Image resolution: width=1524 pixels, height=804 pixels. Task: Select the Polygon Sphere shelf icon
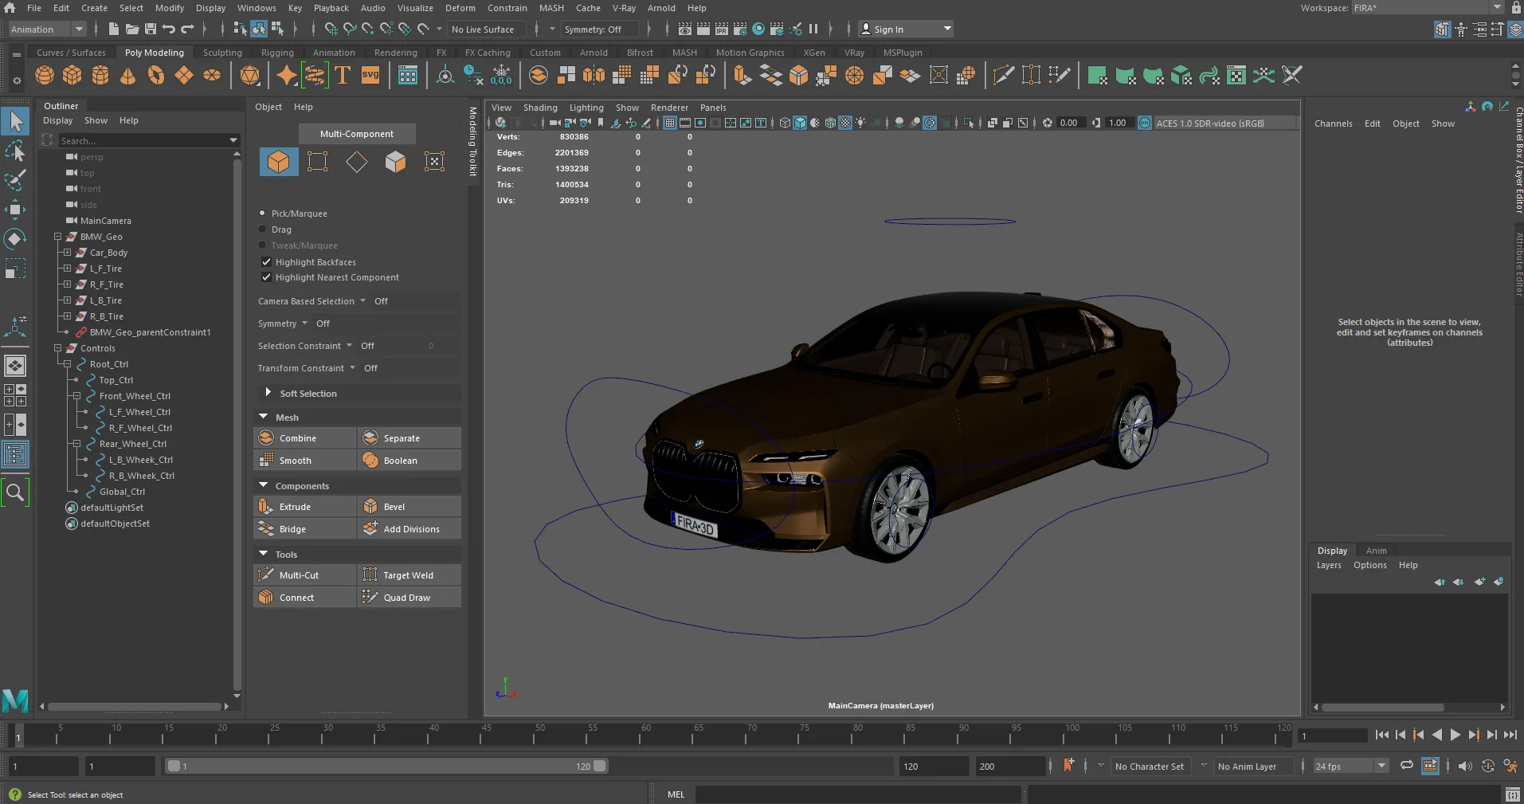45,76
